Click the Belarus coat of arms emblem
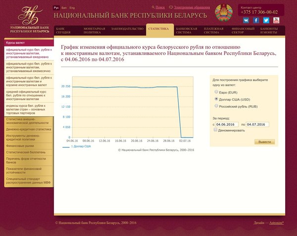Viewport: 297px width, 236px height. point(224,13)
